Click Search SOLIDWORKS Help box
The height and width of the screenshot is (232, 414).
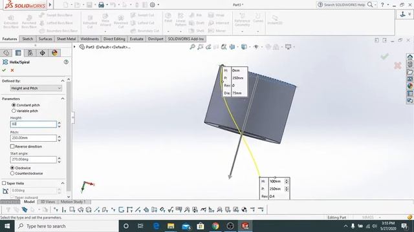click(345, 5)
